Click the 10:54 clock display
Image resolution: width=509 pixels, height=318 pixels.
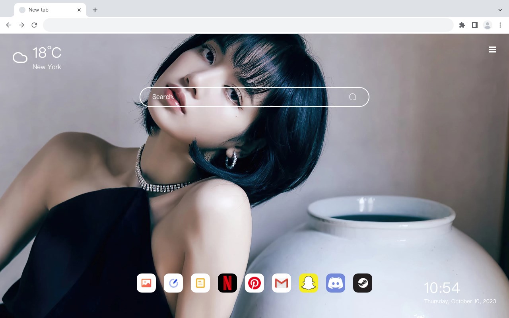point(442,288)
